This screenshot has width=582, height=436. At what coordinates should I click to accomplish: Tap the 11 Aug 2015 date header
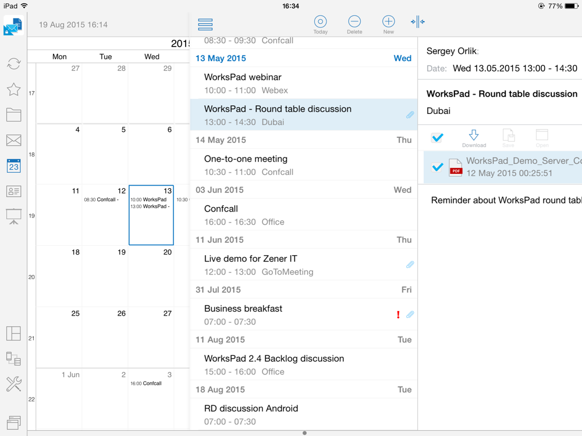pos(304,339)
